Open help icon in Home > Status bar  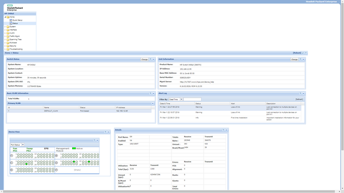306,53
